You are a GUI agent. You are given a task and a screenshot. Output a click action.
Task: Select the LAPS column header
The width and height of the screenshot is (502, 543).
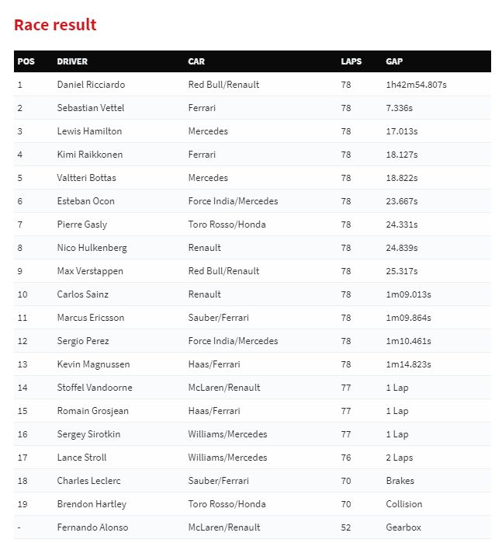(x=351, y=61)
